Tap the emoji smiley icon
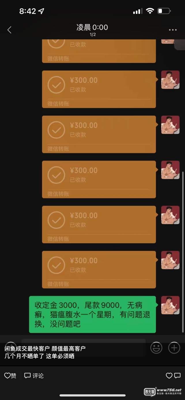Screen dimensions: 185x400 [x=156, y=348]
